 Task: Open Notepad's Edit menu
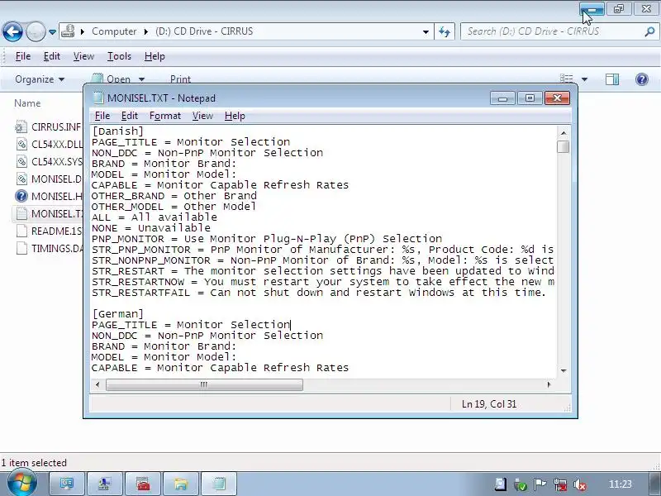coord(130,116)
